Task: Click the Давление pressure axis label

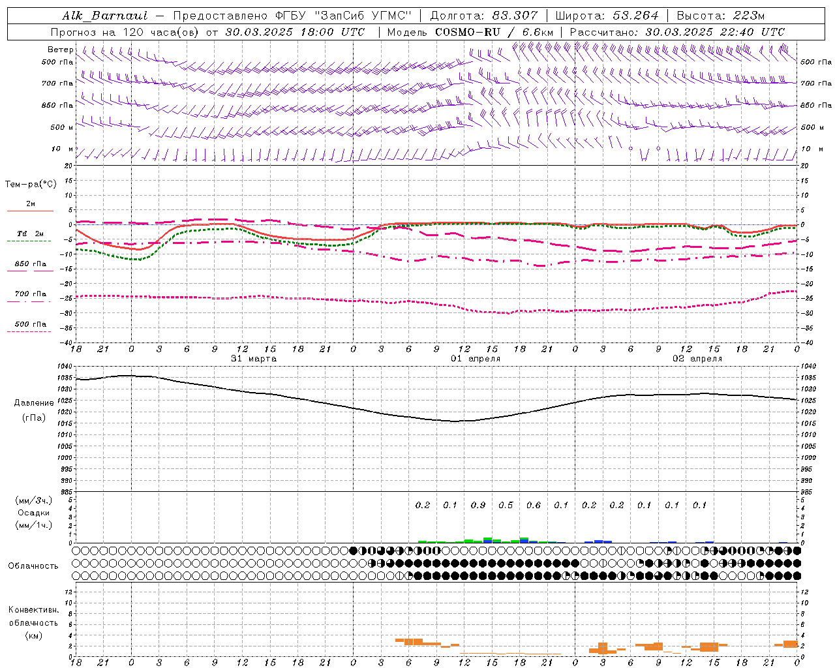Action: tap(34, 402)
